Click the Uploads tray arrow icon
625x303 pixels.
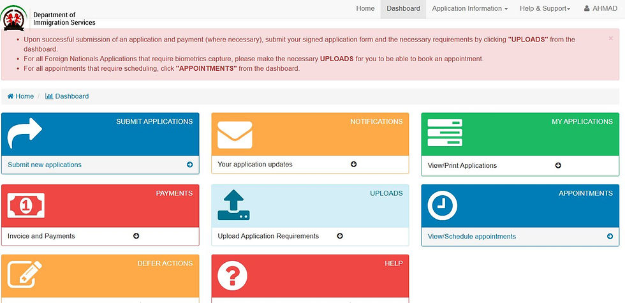click(x=233, y=205)
